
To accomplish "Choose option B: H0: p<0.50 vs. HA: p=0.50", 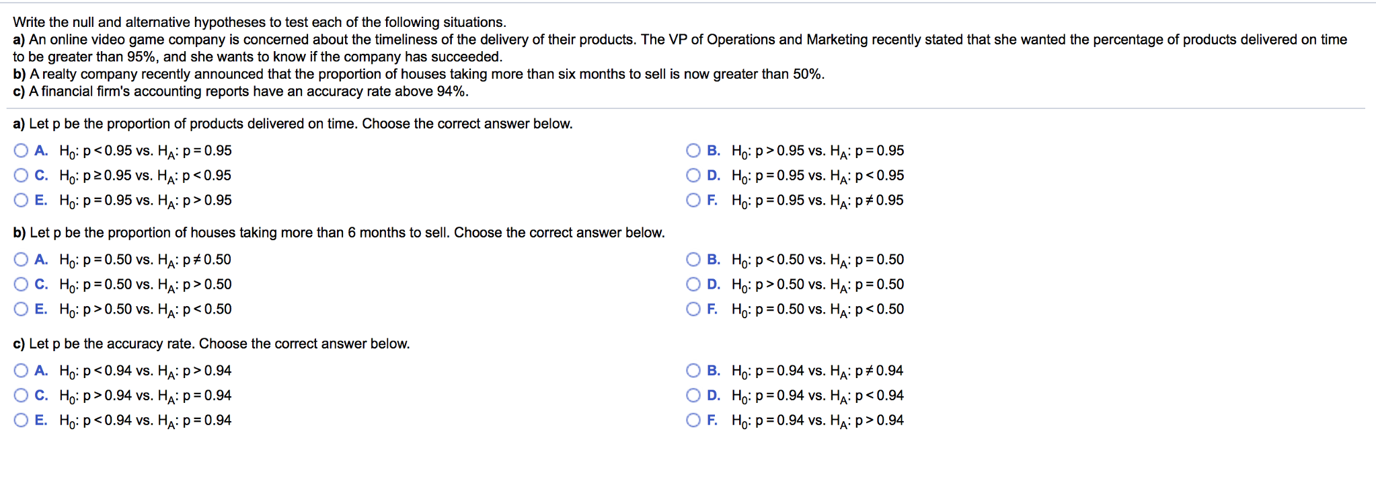I will (693, 259).
